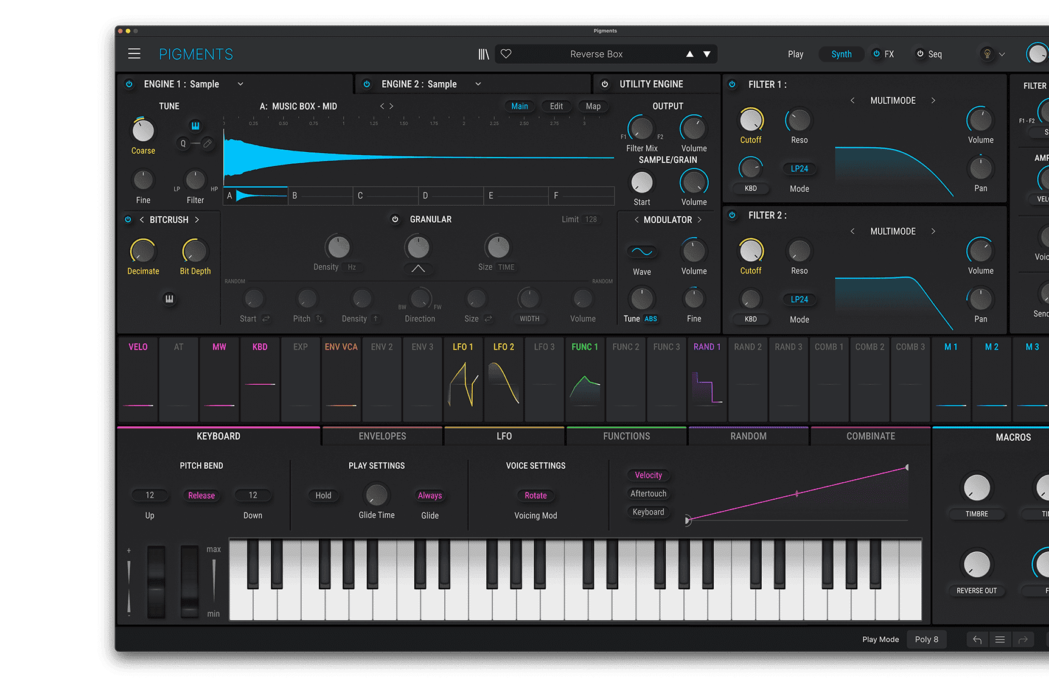Select sample slot B
The height and width of the screenshot is (691, 1049).
point(321,195)
